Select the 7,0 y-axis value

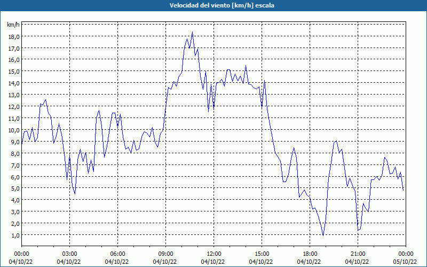coord(15,166)
